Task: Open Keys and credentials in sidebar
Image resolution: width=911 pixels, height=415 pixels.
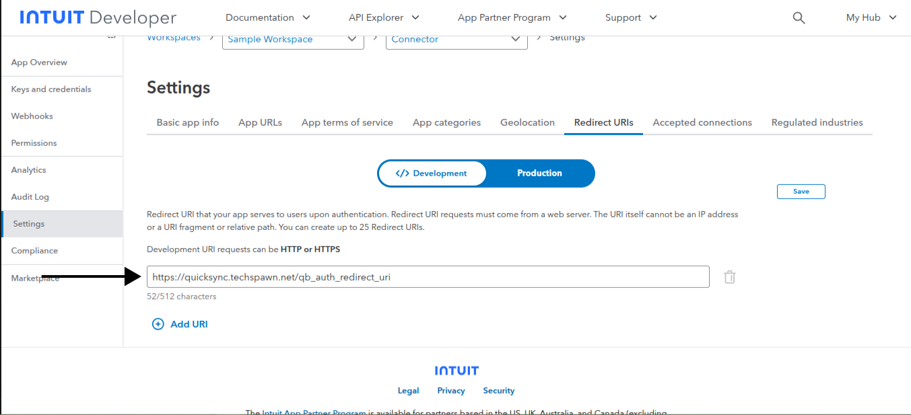Action: pyautogui.click(x=51, y=89)
